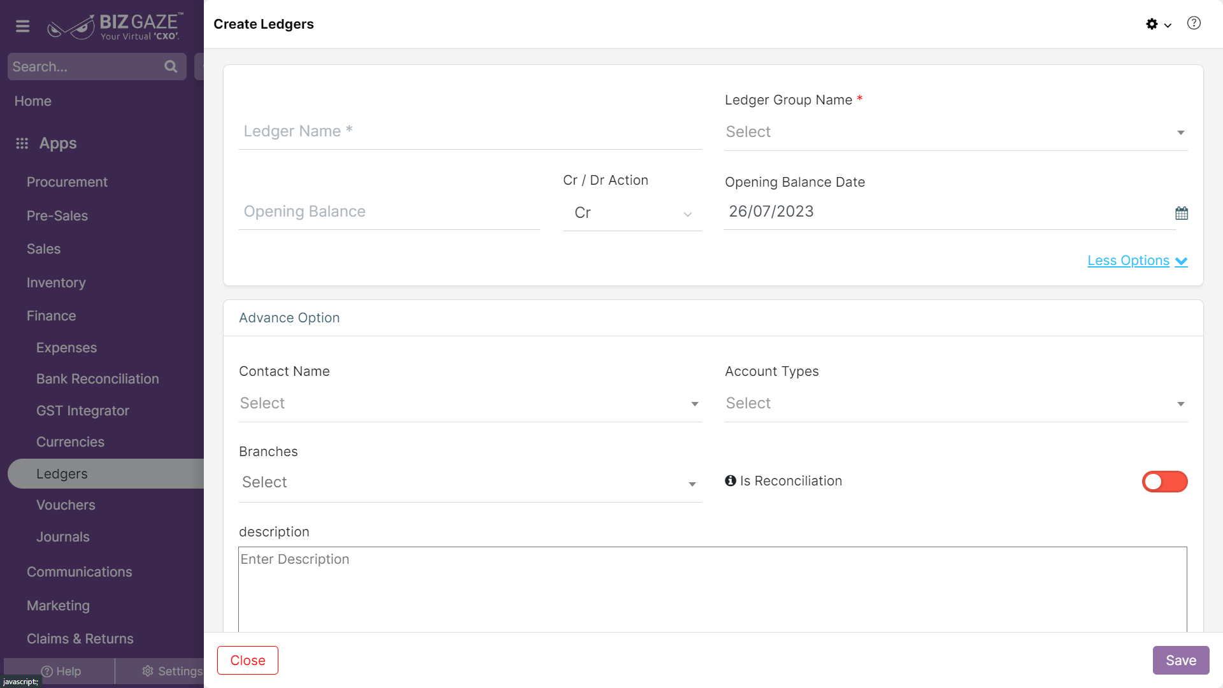Toggle the Is Reconciliation switch

(1164, 482)
